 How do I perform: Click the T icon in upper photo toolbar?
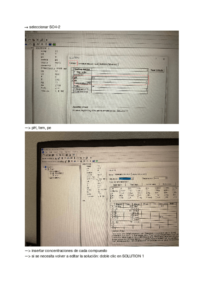[46, 44]
